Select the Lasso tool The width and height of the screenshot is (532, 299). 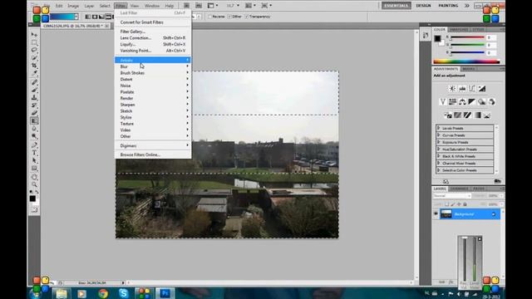pyautogui.click(x=34, y=50)
